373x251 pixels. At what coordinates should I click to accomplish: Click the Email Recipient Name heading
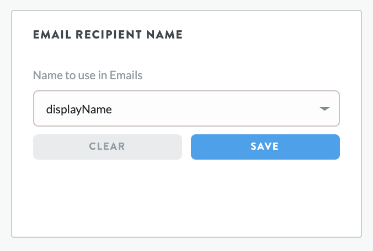point(108,35)
